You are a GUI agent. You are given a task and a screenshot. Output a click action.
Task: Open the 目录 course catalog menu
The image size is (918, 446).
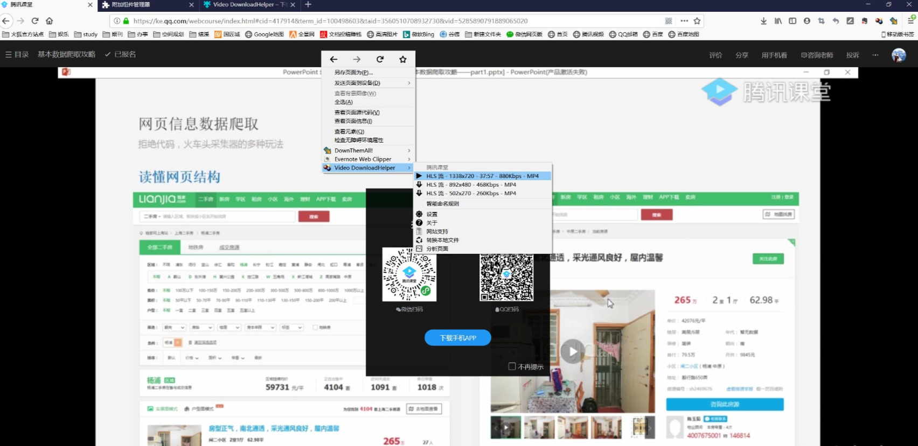pos(17,54)
